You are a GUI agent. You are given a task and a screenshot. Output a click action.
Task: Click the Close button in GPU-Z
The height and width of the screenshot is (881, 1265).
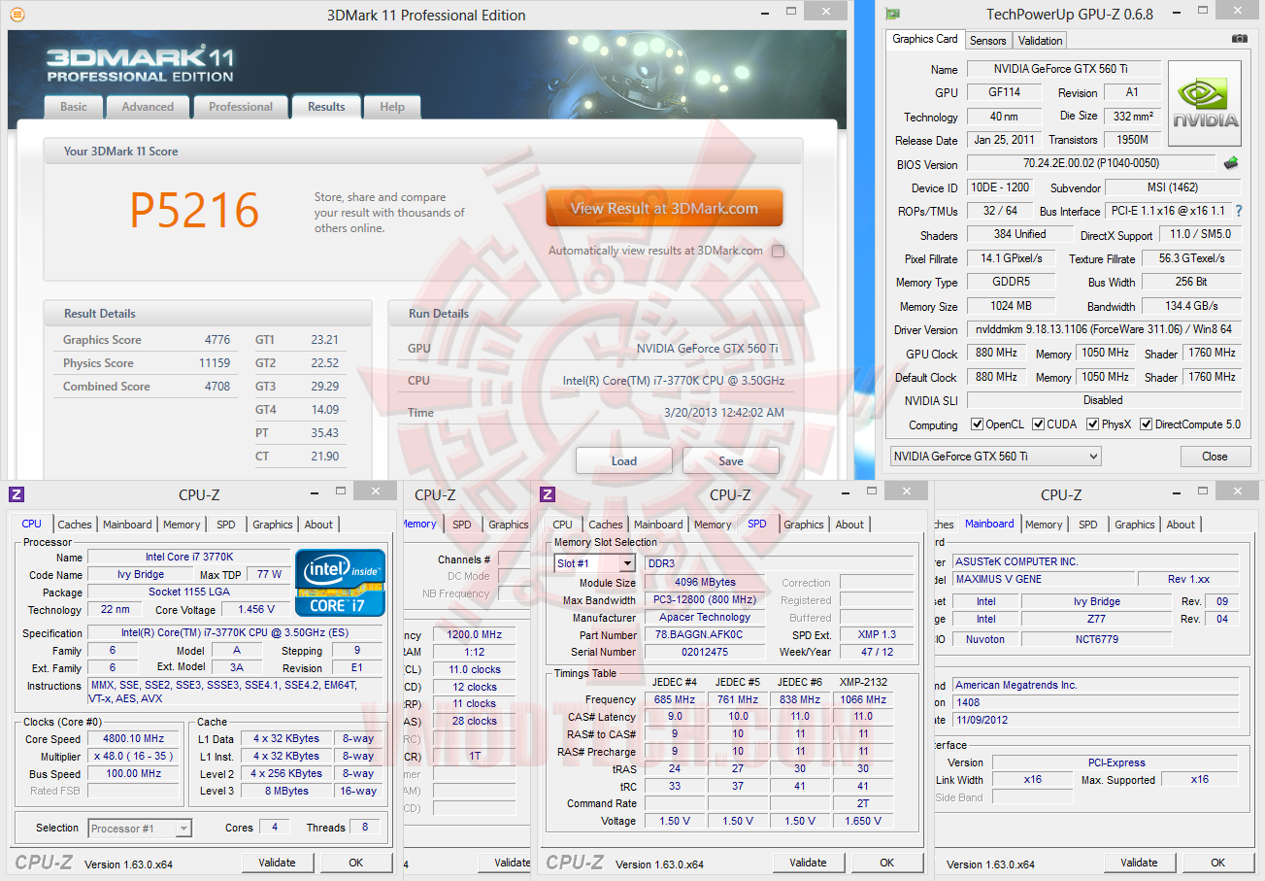tap(1215, 457)
